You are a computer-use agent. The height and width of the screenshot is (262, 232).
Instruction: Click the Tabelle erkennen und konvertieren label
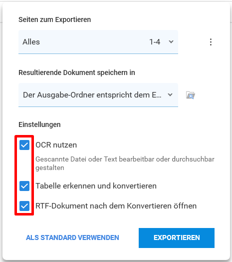(96, 186)
